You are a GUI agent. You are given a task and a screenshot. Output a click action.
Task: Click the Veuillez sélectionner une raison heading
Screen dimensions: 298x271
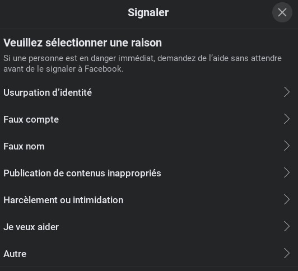point(82,43)
